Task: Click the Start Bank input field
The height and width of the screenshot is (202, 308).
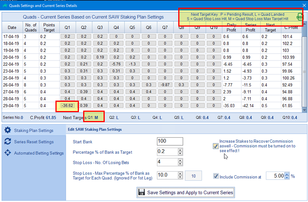Action: 170,141
